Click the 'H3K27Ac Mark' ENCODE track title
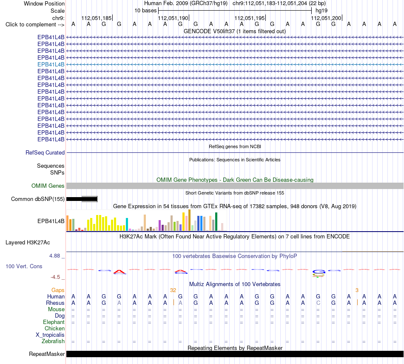 [x=235, y=237]
